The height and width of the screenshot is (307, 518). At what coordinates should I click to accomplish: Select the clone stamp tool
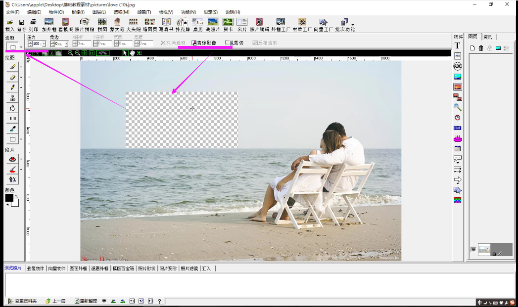[12, 98]
